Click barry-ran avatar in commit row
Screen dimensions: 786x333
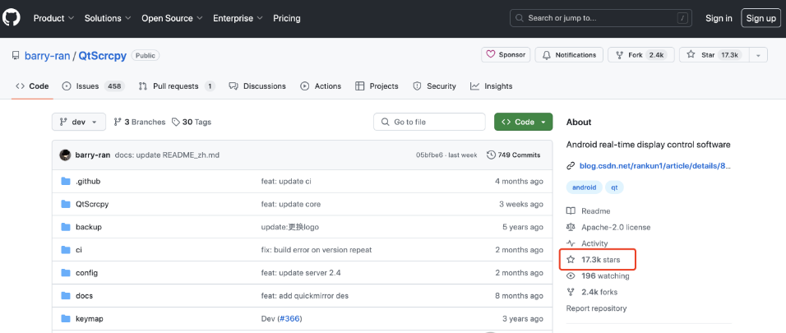65,155
